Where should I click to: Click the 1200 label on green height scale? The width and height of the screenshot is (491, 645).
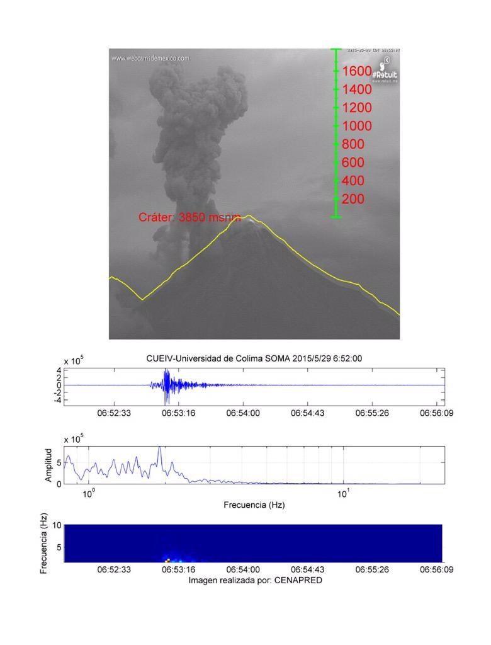356,108
